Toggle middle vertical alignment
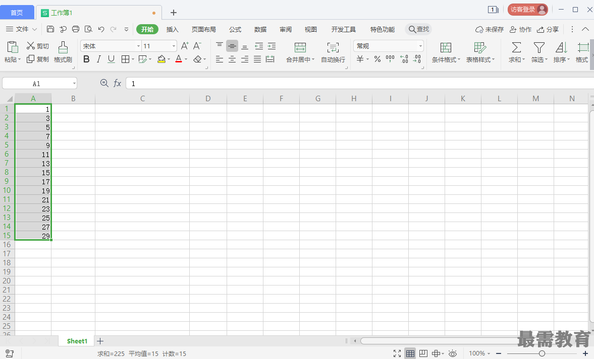The height and width of the screenshot is (359, 594). point(232,46)
